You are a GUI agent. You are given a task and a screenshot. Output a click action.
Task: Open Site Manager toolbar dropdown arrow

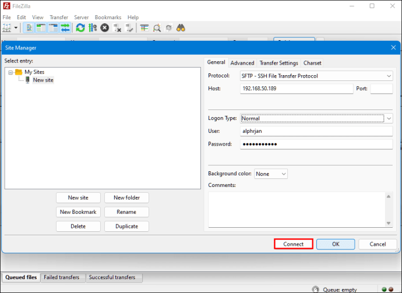[16, 28]
